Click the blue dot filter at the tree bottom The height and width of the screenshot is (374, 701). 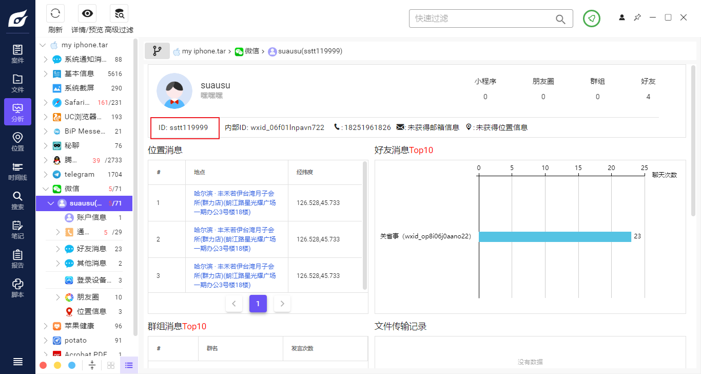(x=72, y=365)
